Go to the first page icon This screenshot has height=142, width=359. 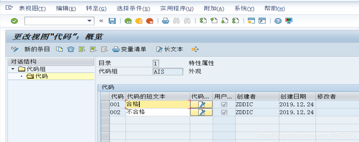(x=203, y=21)
